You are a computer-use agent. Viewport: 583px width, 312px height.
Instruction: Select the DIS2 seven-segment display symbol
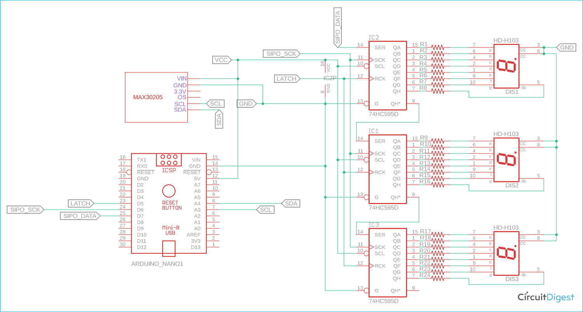[506, 160]
